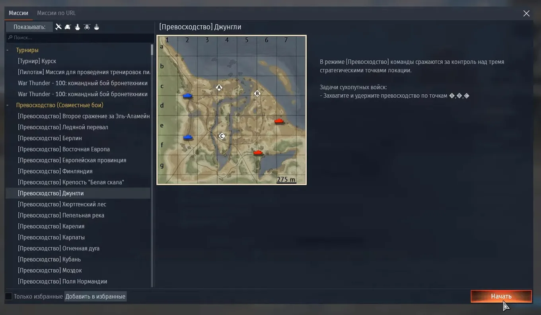The image size is (541, 315).
Task: Select '[Пилотаж] Миссия для проведения тренировок' mission
Action: click(78, 72)
